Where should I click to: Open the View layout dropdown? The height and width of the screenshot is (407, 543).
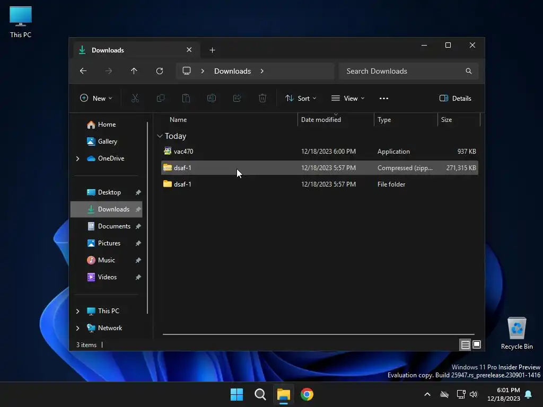click(x=348, y=98)
